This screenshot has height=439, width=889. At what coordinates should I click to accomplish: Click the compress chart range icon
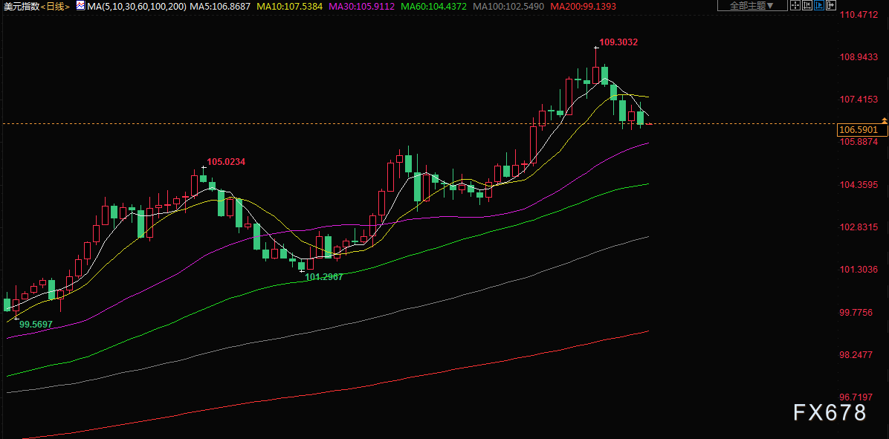pyautogui.click(x=806, y=5)
